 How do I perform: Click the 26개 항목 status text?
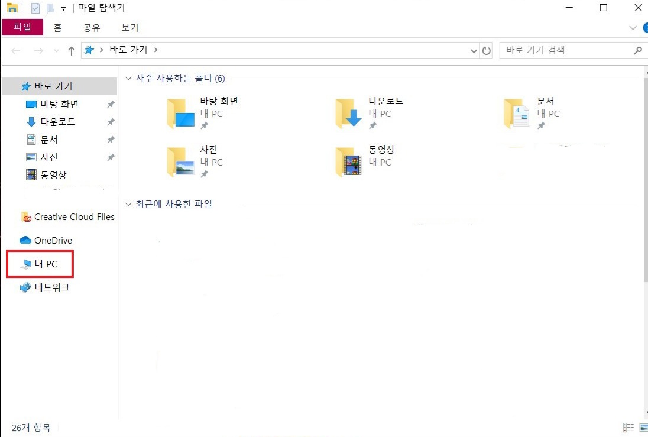(31, 428)
